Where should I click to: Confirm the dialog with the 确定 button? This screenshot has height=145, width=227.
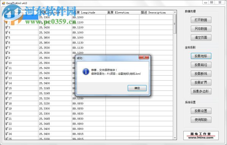tap(137, 88)
